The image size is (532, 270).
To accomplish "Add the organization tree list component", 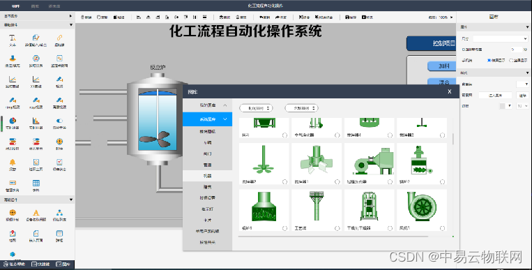I will coord(59,215).
